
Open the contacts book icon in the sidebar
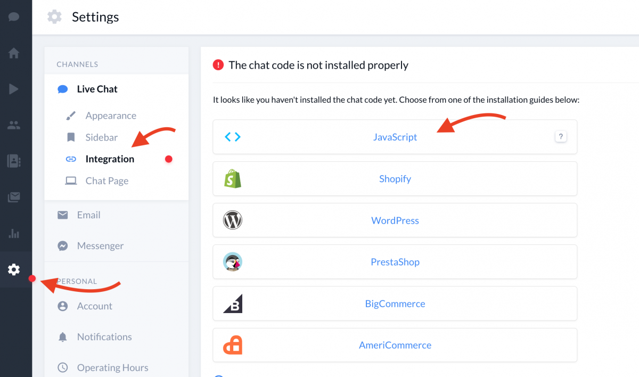coord(14,161)
